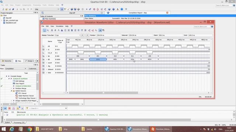Image resolution: width=236 pixels, height=132 pixels.
Task: Toggle warning messages filter icon
Action: tap(18, 108)
